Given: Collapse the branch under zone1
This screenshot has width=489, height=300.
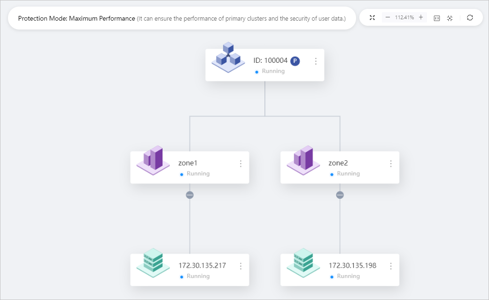Looking at the screenshot, I should (x=189, y=194).
